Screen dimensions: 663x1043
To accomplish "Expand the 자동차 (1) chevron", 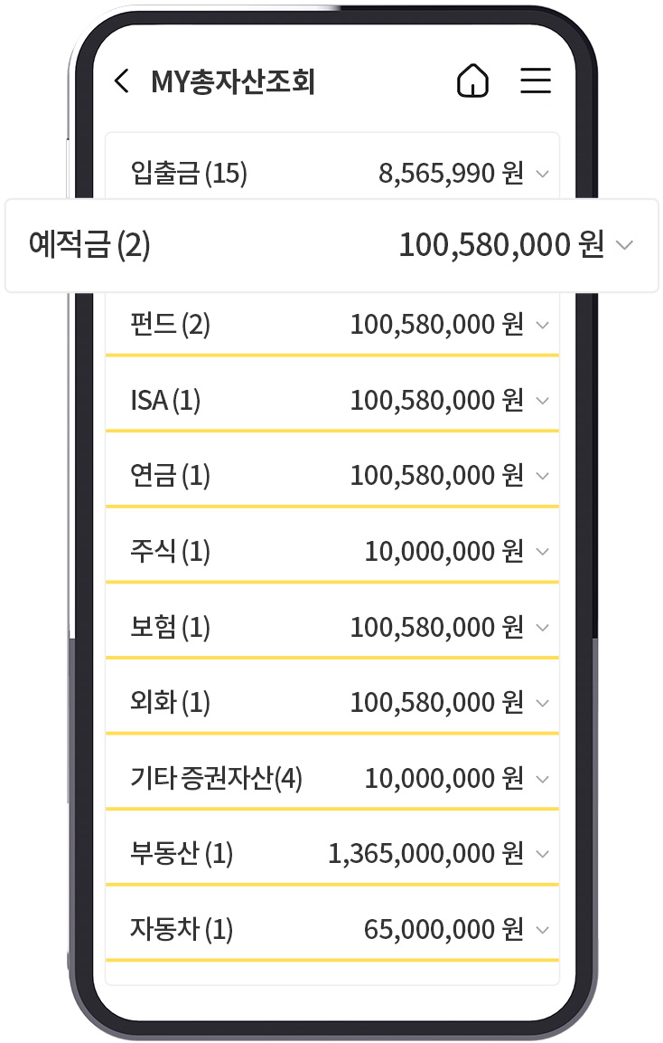I will (543, 930).
